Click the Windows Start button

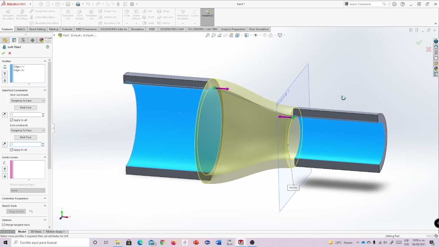click(x=5, y=243)
